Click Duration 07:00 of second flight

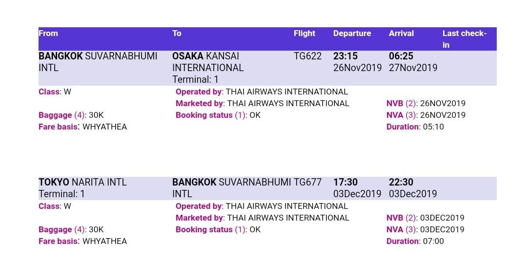click(415, 242)
